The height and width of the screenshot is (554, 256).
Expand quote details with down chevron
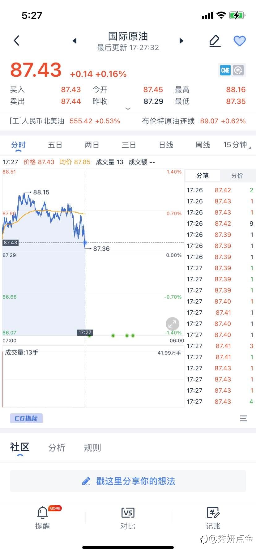(x=128, y=109)
